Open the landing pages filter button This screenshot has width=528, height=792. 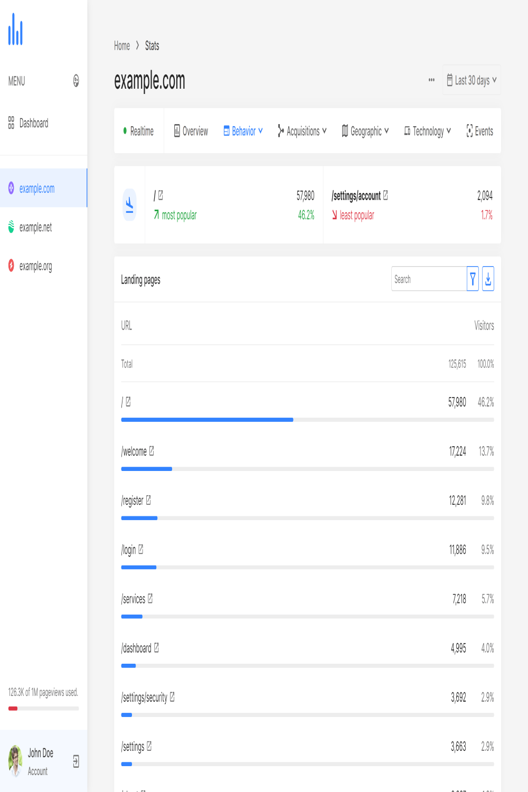tap(473, 279)
